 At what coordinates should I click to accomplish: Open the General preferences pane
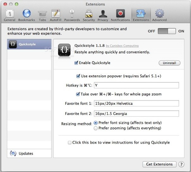coord(9,15)
